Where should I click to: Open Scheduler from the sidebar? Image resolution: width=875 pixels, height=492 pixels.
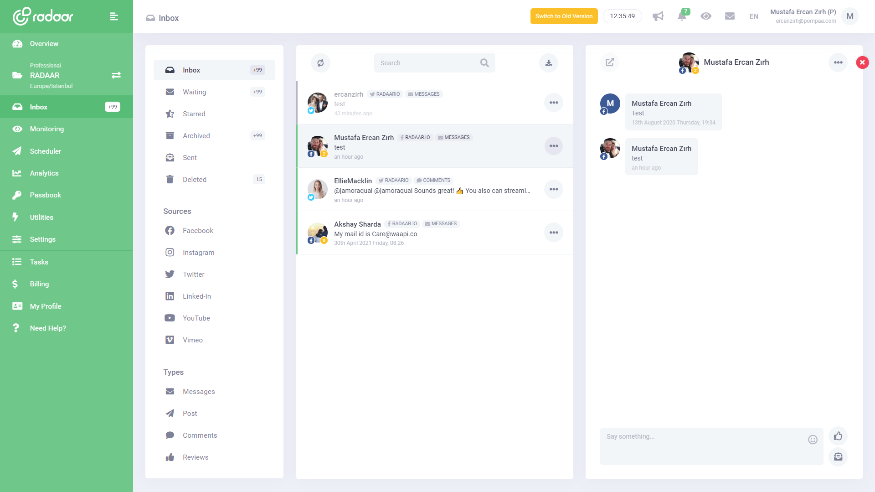(x=45, y=151)
